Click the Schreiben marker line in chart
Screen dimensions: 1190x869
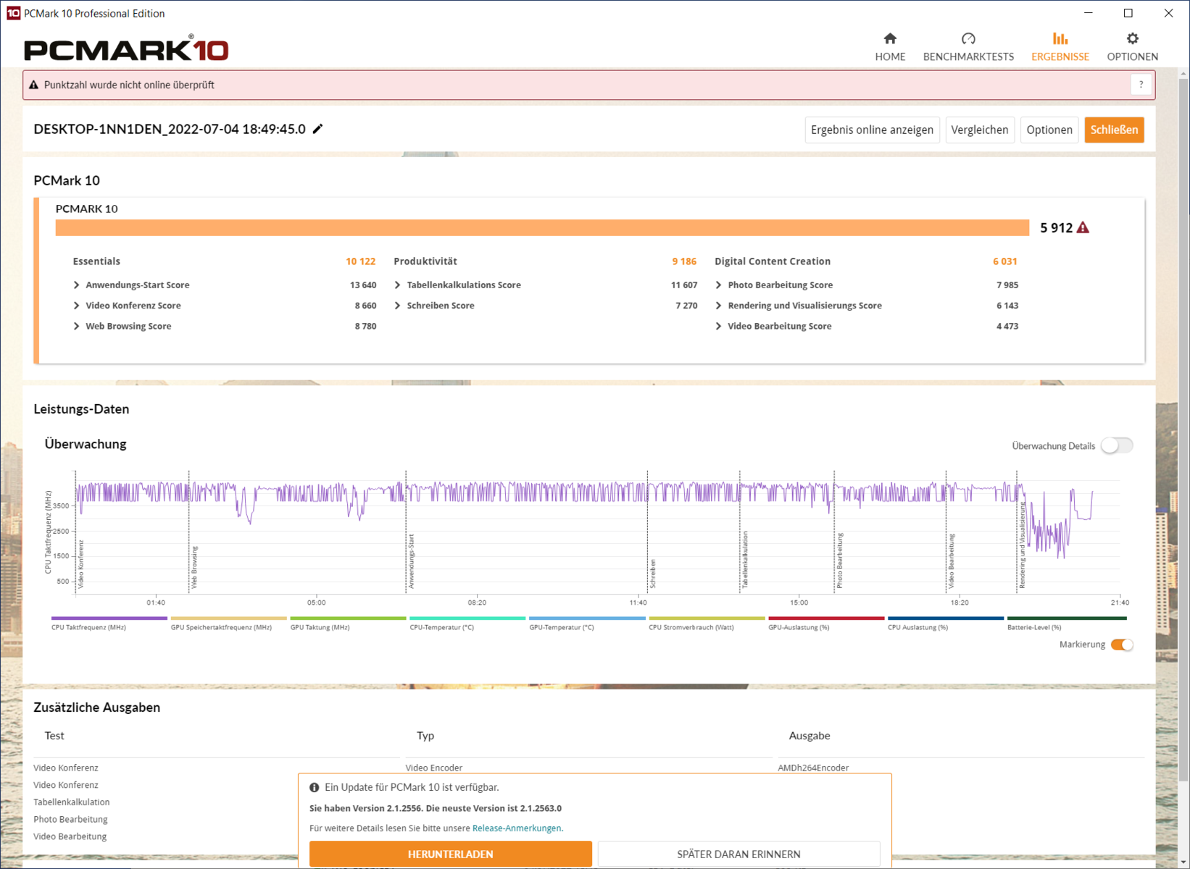point(647,532)
